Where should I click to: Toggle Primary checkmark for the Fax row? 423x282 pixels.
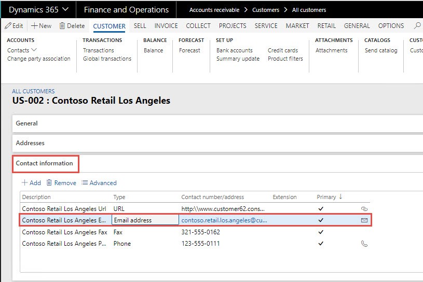pos(321,232)
